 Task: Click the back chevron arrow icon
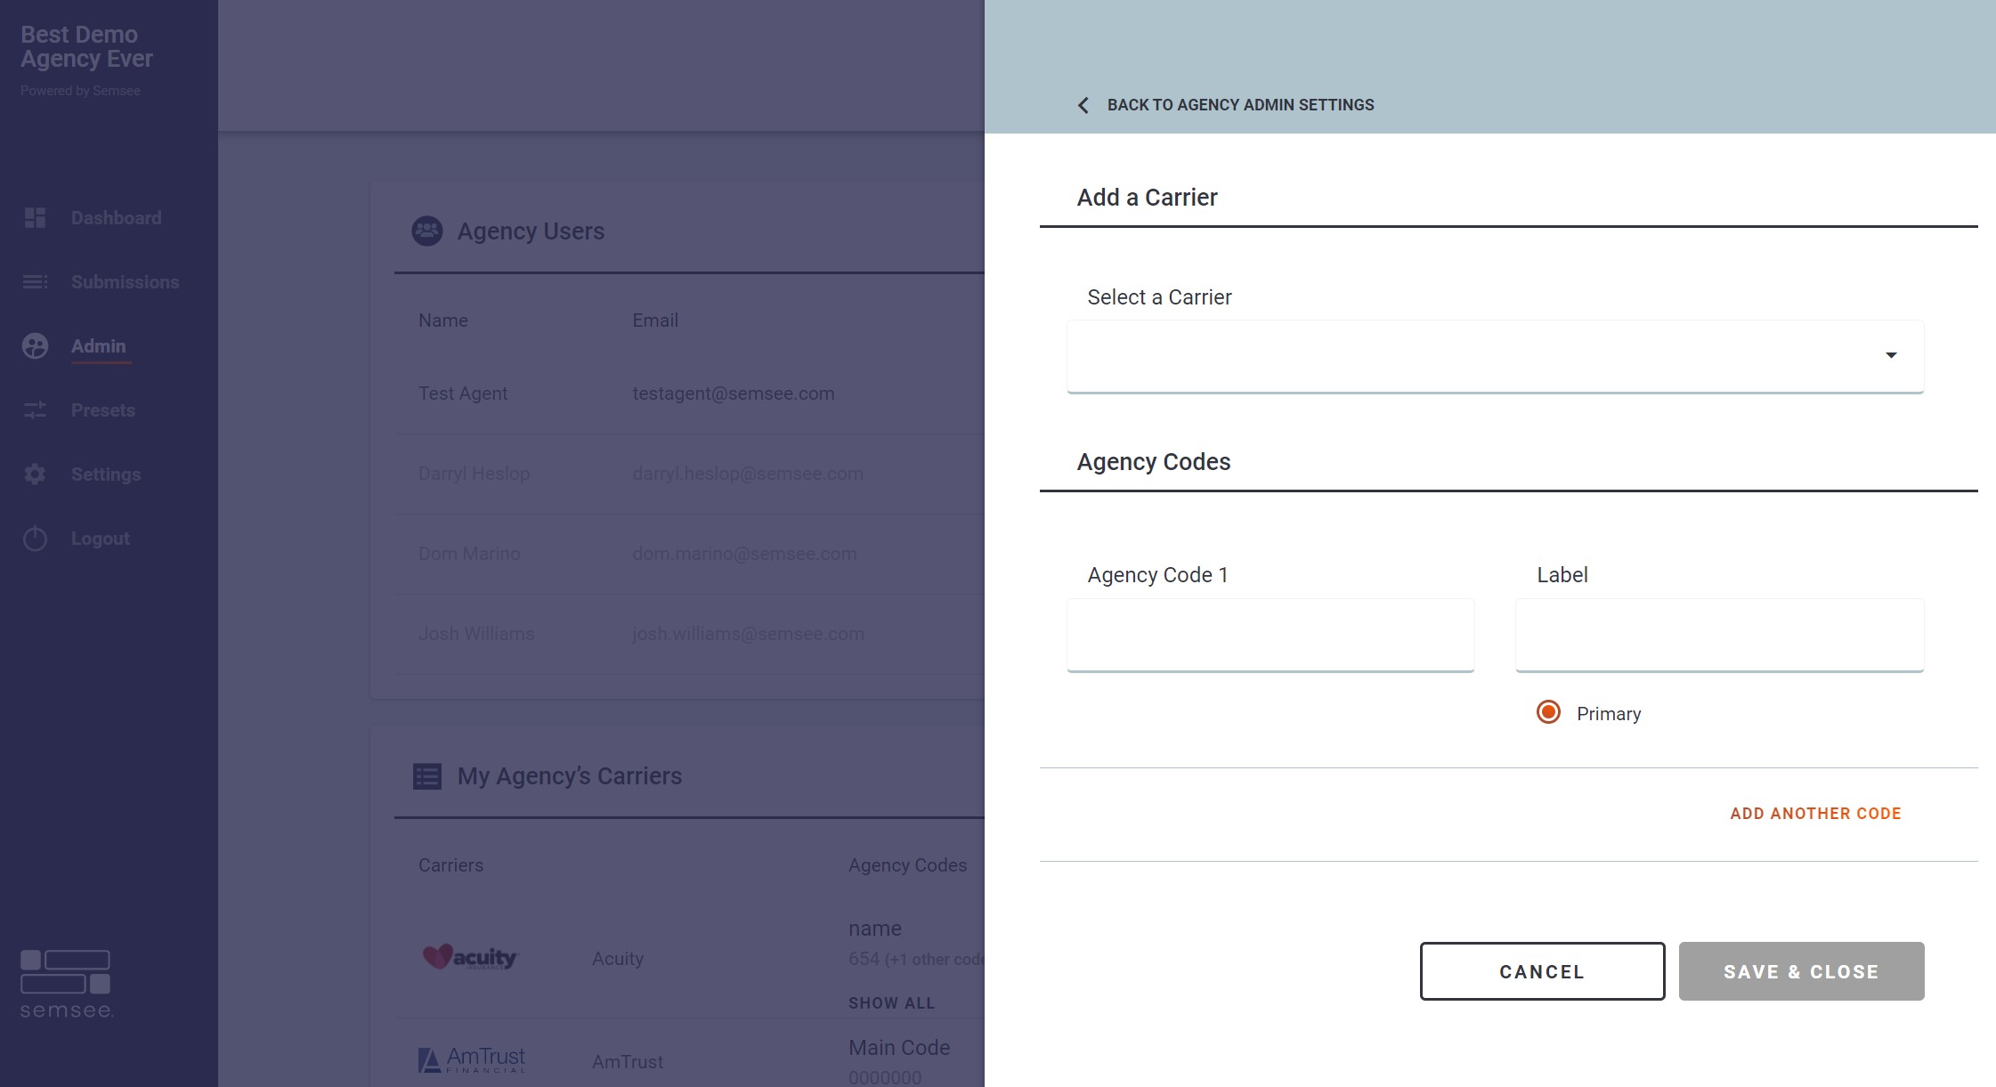pyautogui.click(x=1083, y=105)
